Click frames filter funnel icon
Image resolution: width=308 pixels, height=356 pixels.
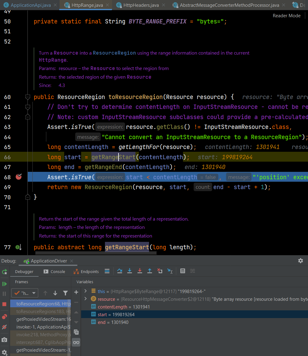tap(65, 293)
